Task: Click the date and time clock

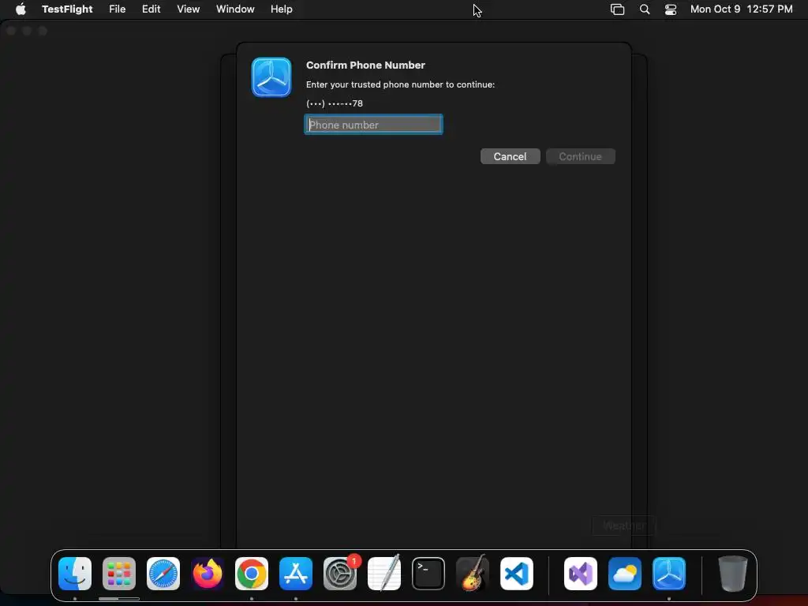Action: tap(741, 9)
